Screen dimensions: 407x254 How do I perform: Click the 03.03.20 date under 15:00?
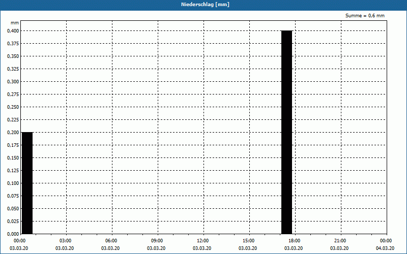[248, 248]
